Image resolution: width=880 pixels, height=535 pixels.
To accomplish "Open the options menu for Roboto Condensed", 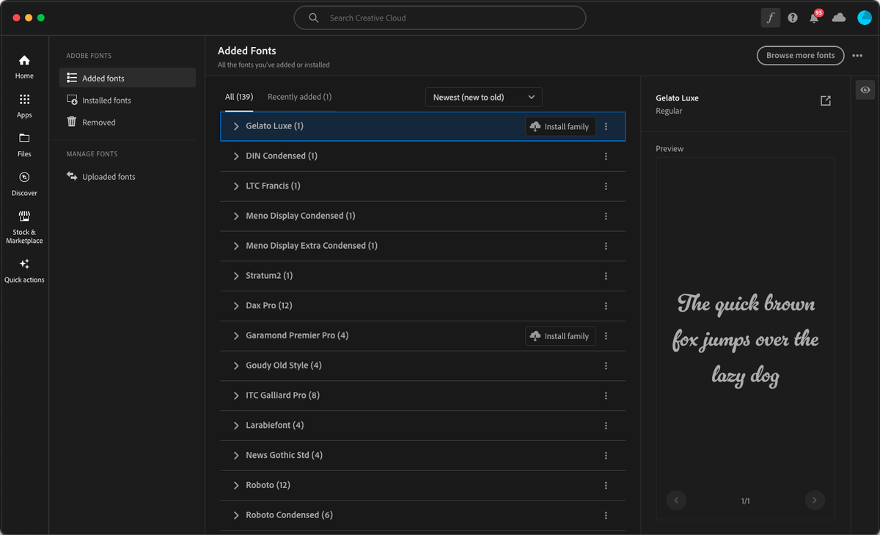I will pyautogui.click(x=606, y=515).
